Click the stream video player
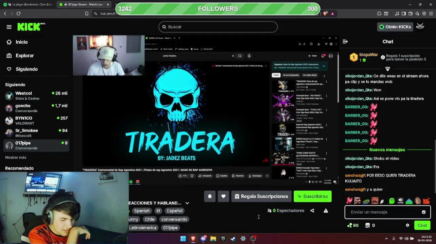The width and height of the screenshot is (436, 244). click(x=206, y=110)
